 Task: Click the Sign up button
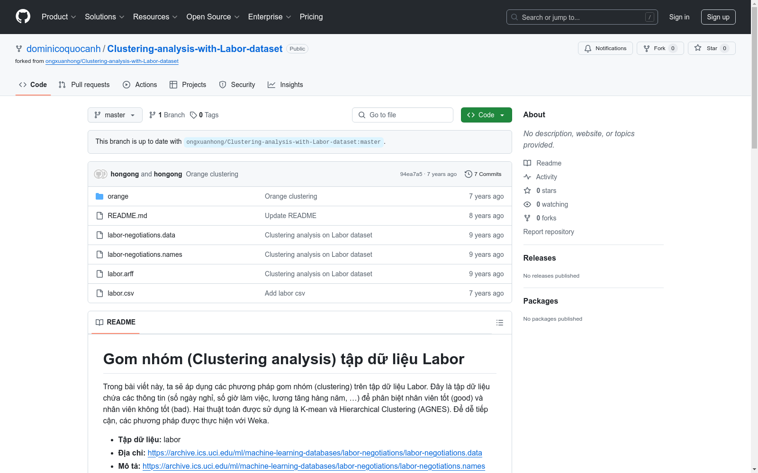coord(718,17)
